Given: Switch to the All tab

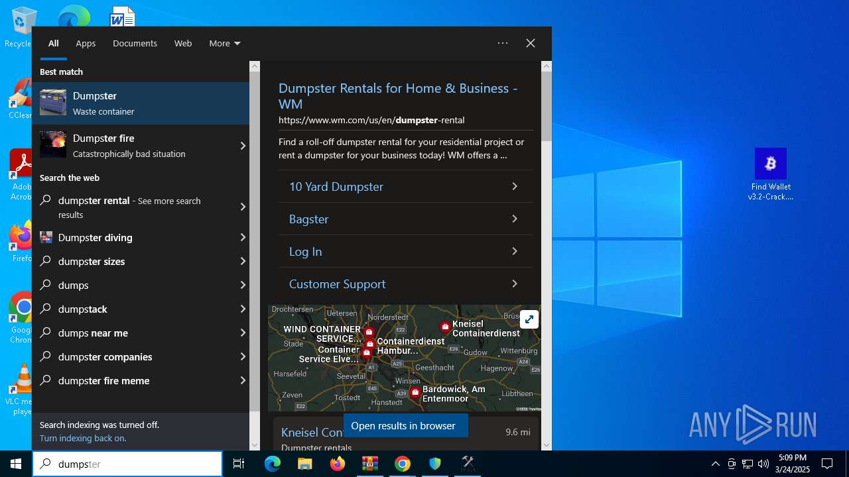Looking at the screenshot, I should point(54,43).
